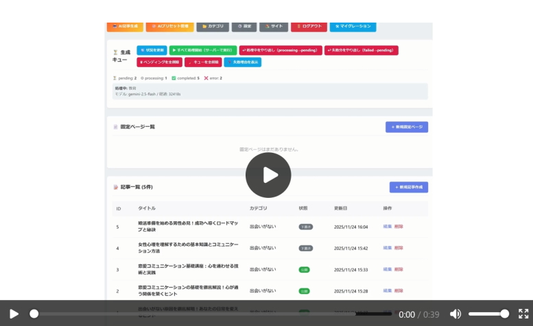This screenshot has width=533, height=326.
Task: Enter fullscreen mode
Action: point(523,314)
